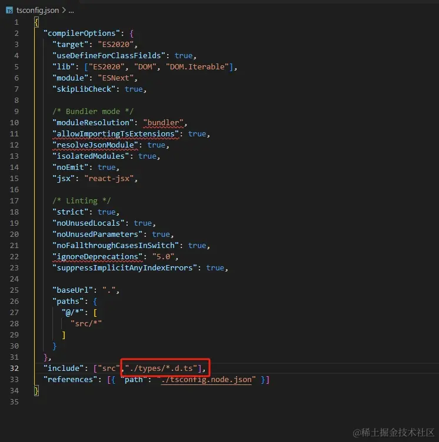Click the "ESNext" module value
Screen dimensions: 439x442
click(115, 78)
